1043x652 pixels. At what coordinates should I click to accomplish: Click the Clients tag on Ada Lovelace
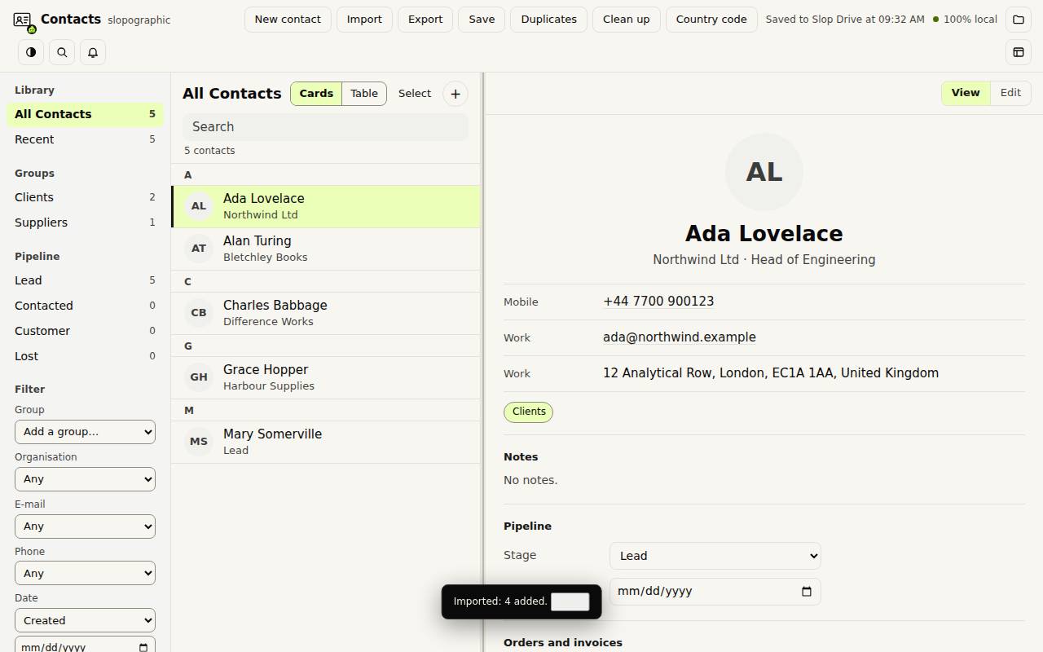click(529, 412)
